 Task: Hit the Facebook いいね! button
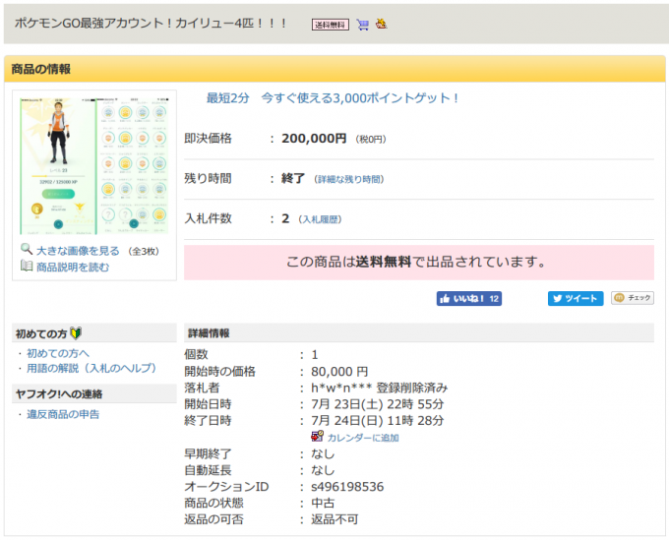[x=469, y=299]
